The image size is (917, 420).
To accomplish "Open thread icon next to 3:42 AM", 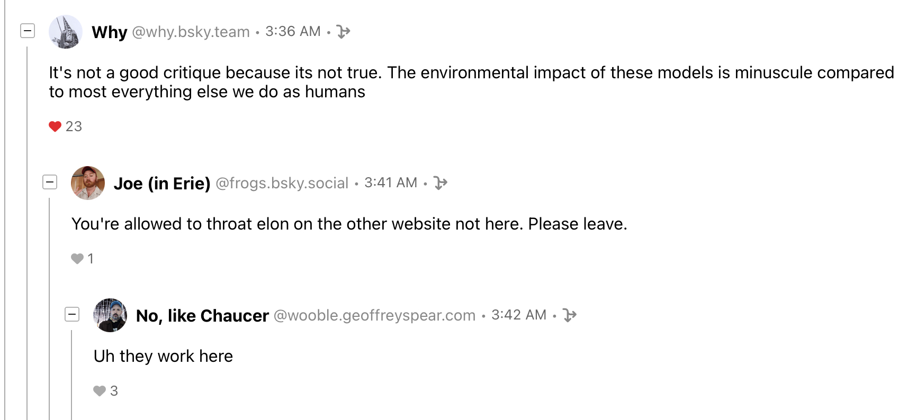I will 570,315.
